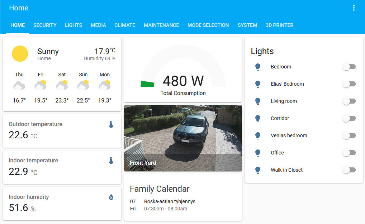Click the Walk-in Closet light name
This screenshot has width=365, height=224.
point(286,170)
